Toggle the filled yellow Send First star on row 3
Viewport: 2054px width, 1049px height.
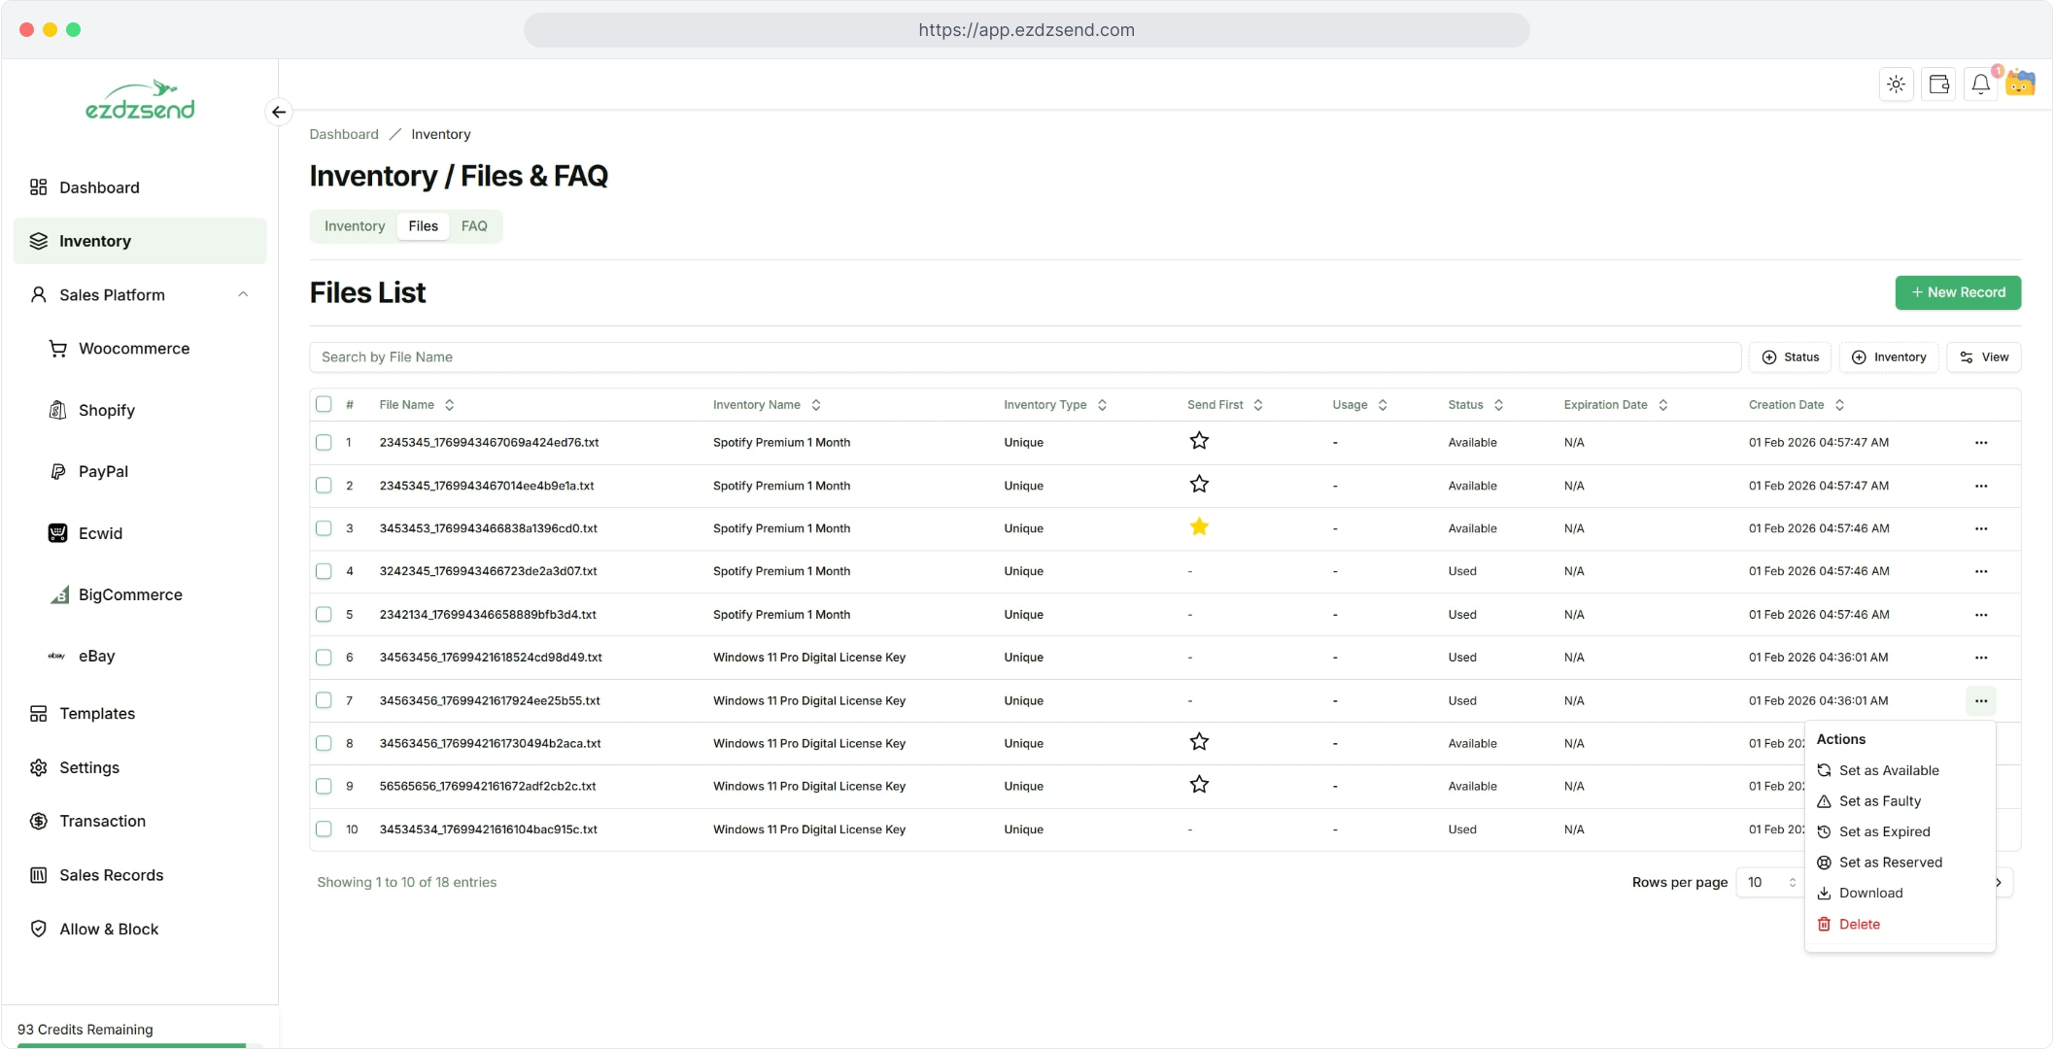click(1199, 527)
